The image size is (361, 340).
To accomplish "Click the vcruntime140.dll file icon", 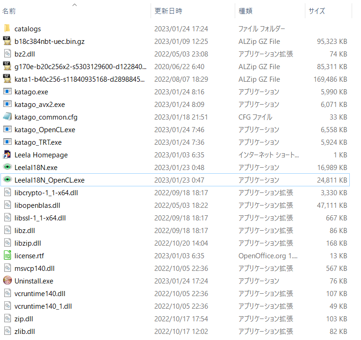I will (x=7, y=293).
